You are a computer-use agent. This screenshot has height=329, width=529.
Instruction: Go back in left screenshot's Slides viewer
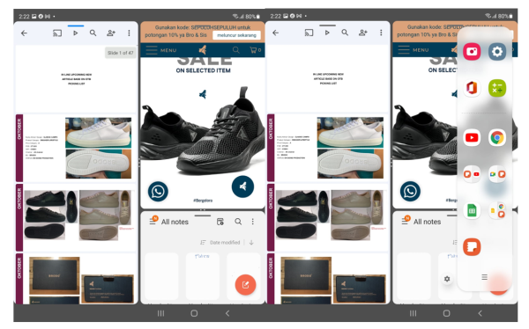click(x=24, y=33)
